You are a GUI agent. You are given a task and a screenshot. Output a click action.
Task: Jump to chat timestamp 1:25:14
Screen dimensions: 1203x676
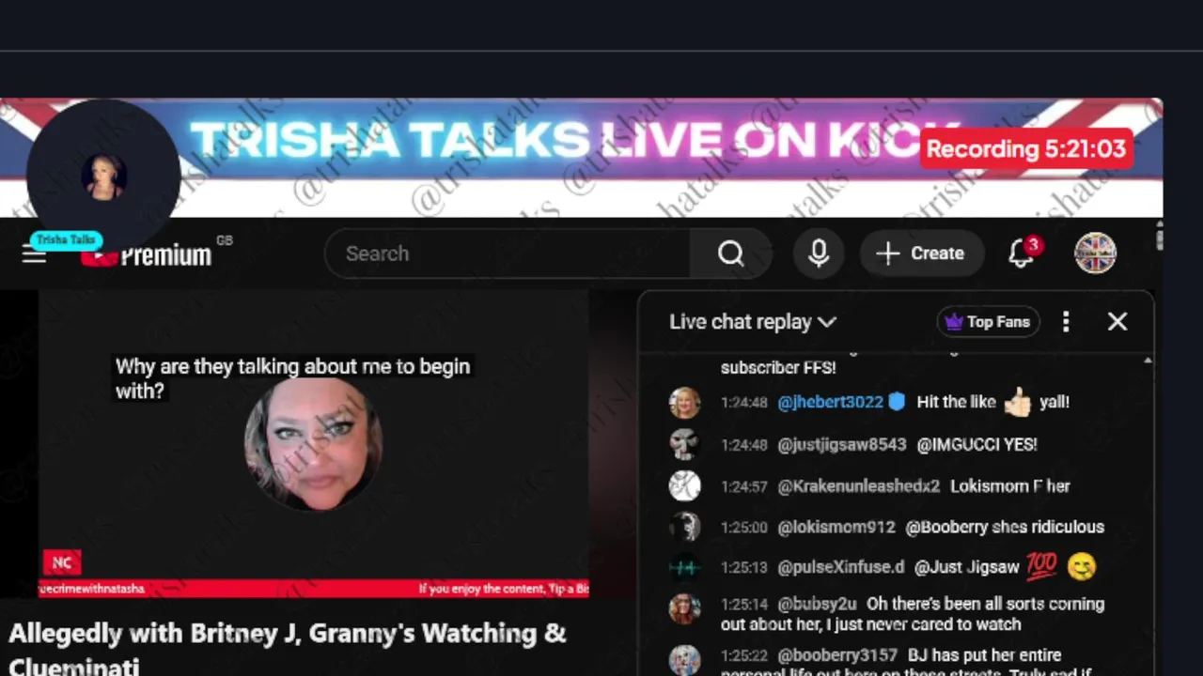[x=744, y=606]
